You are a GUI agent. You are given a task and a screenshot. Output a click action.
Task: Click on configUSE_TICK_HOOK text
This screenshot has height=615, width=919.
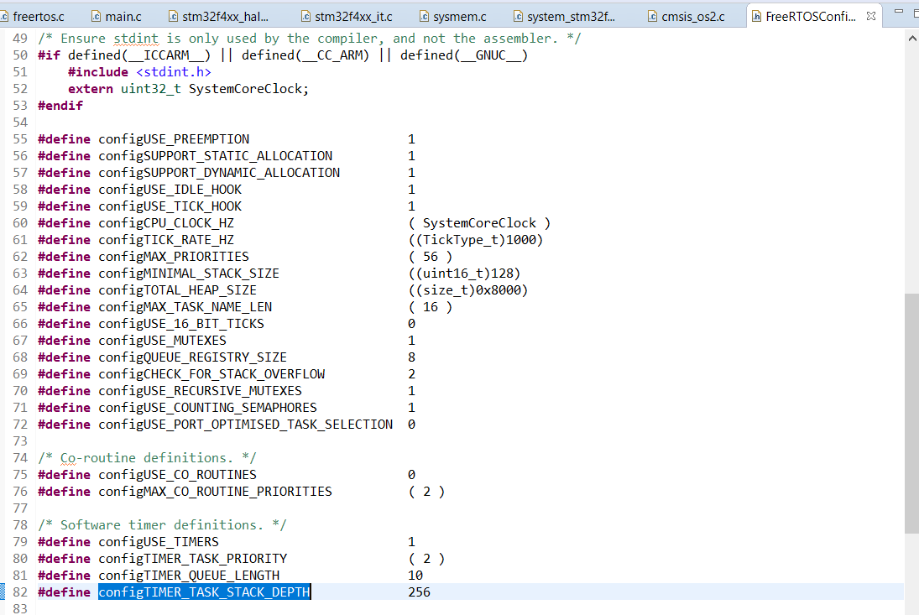pos(170,206)
